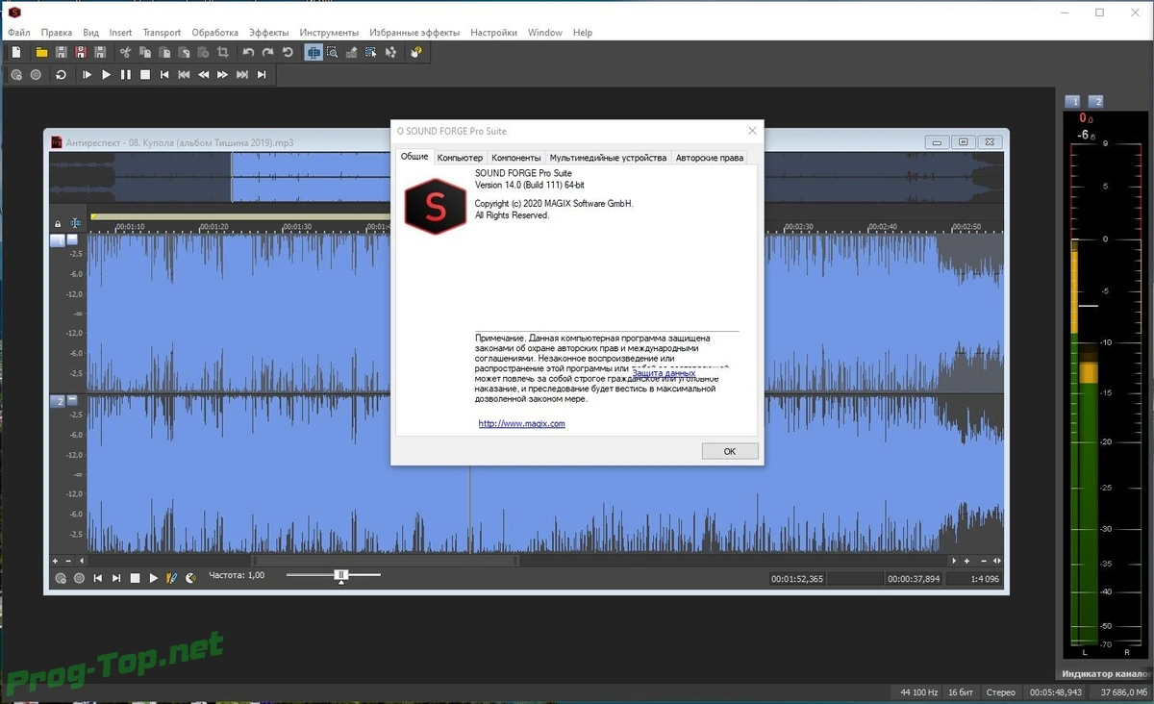Adjust the Частота rate slider handle
The height and width of the screenshot is (704, 1154).
(340, 575)
